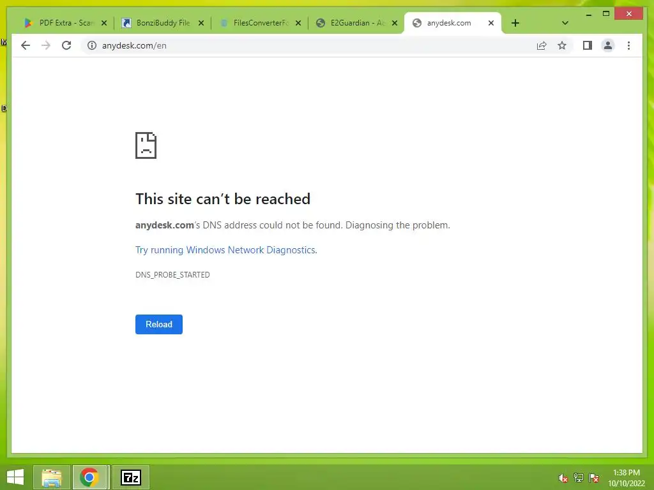Maximize the Chrome window

click(x=606, y=14)
